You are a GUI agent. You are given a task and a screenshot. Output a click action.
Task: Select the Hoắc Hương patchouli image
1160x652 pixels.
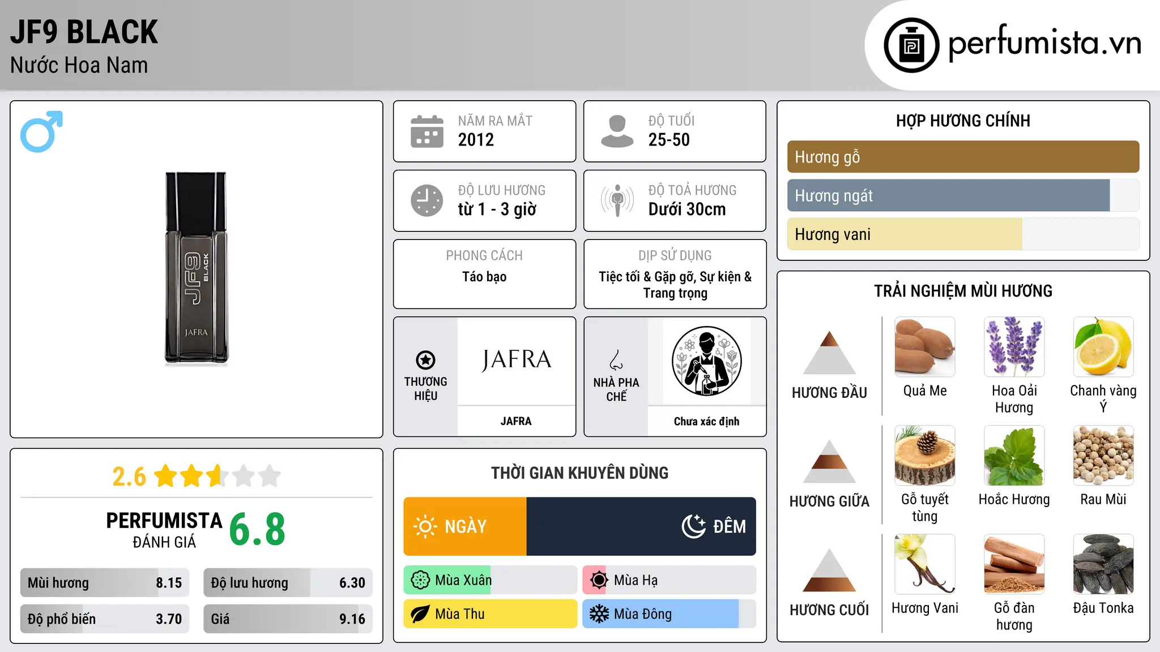click(1014, 456)
